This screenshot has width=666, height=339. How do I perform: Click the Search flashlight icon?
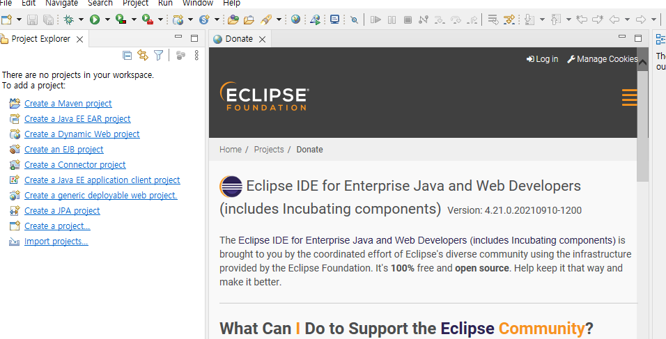click(266, 19)
